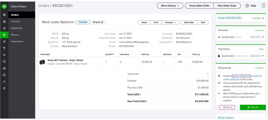
Task: Expand the Order #SO2013SS1 Finalized dropdown arrow
Action: [263, 18]
